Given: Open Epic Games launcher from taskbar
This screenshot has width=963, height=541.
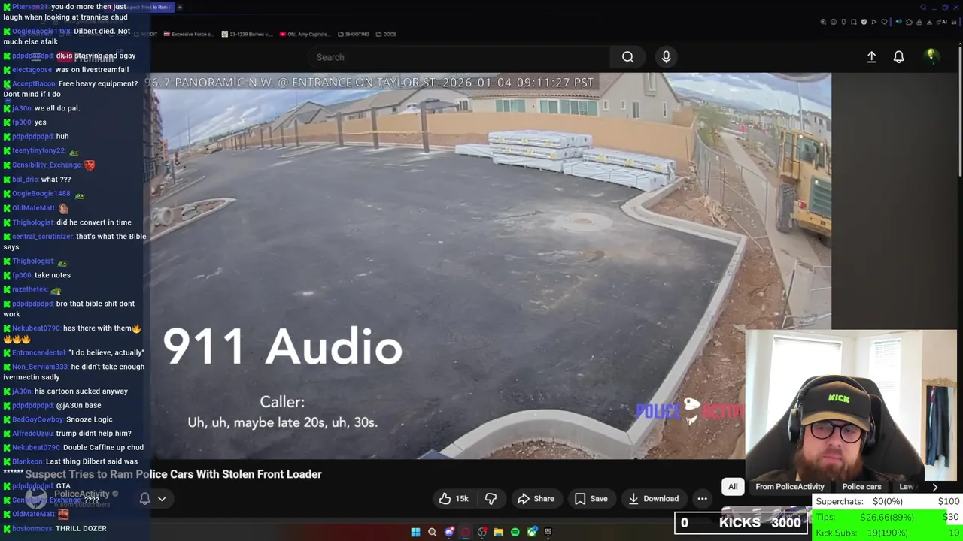Looking at the screenshot, I should tap(548, 532).
